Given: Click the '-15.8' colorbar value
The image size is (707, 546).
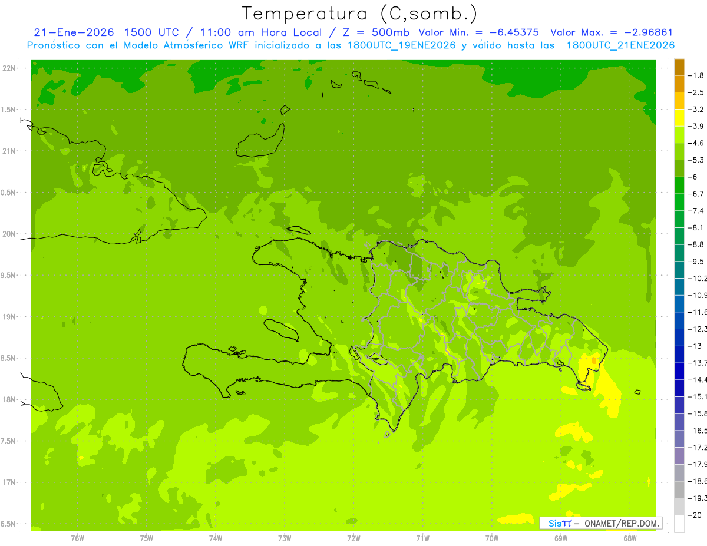Looking at the screenshot, I should click(x=698, y=413).
